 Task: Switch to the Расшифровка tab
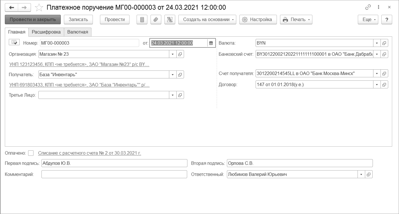coord(46,32)
